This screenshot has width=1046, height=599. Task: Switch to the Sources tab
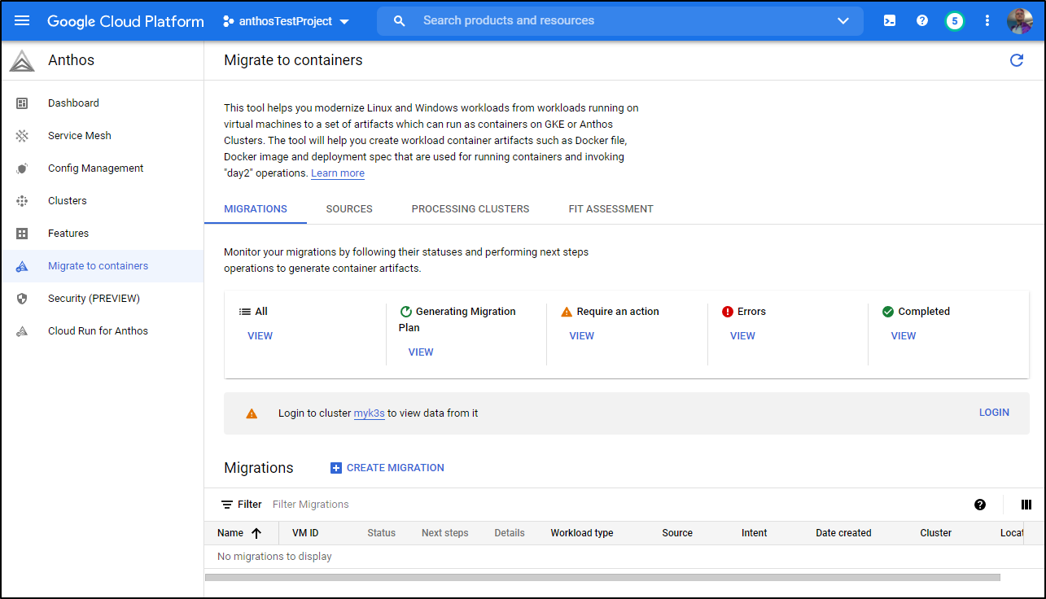tap(349, 209)
